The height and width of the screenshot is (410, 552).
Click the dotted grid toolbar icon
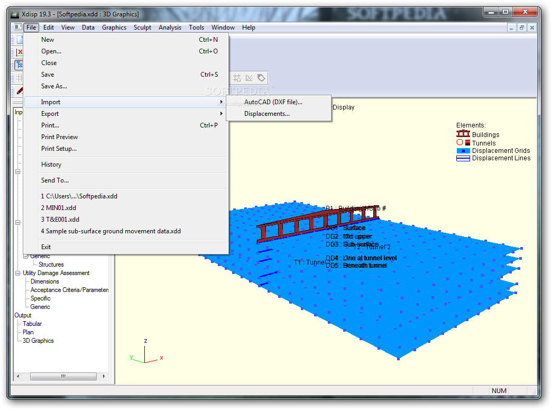[20, 78]
